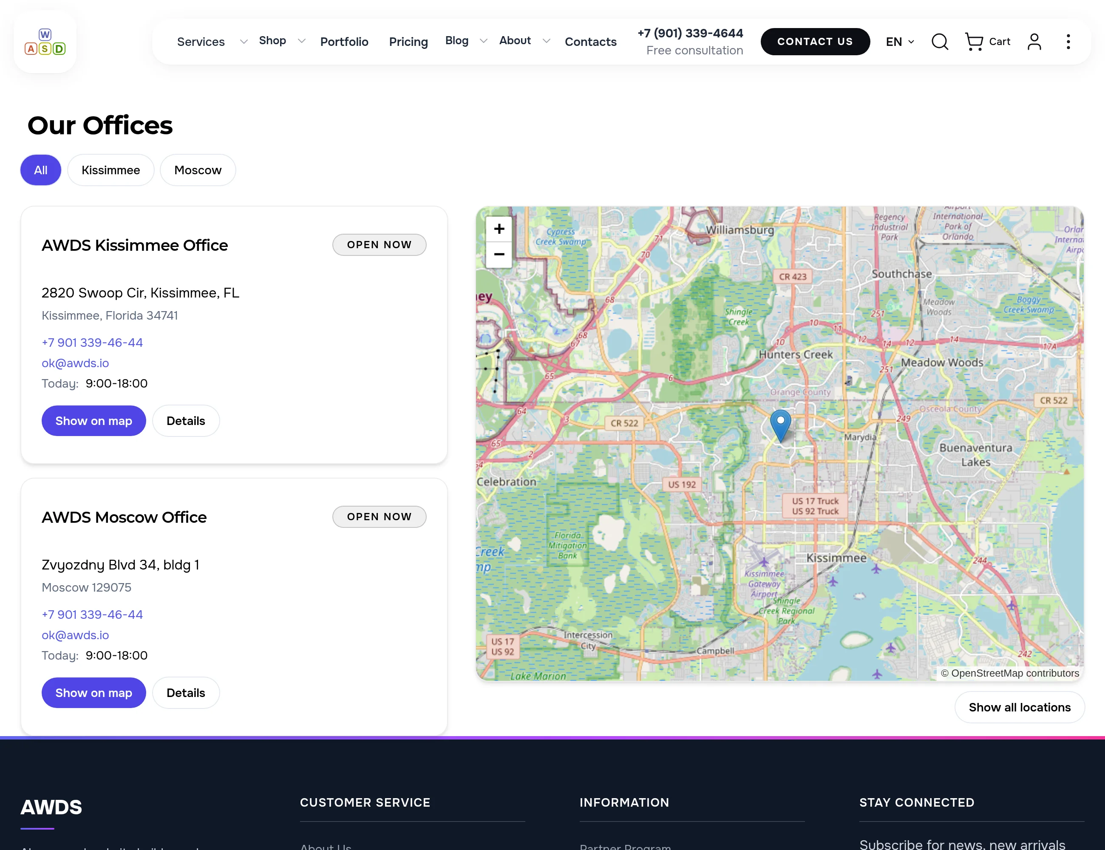The image size is (1105, 850).
Task: Click the AWDS Kissimmee Office heading
Action: click(x=135, y=245)
